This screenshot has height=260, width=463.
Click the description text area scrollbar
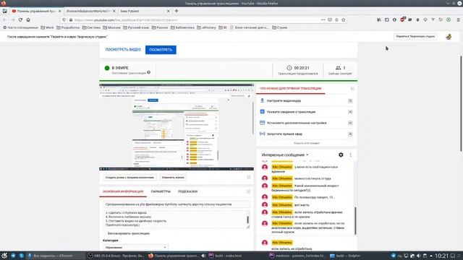click(x=247, y=220)
